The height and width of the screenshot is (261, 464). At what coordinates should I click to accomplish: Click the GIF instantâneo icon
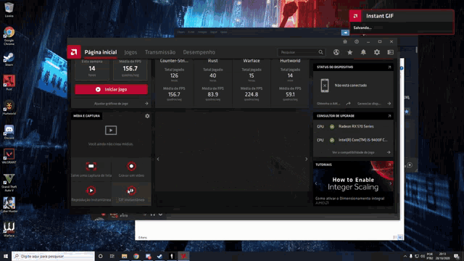(131, 191)
